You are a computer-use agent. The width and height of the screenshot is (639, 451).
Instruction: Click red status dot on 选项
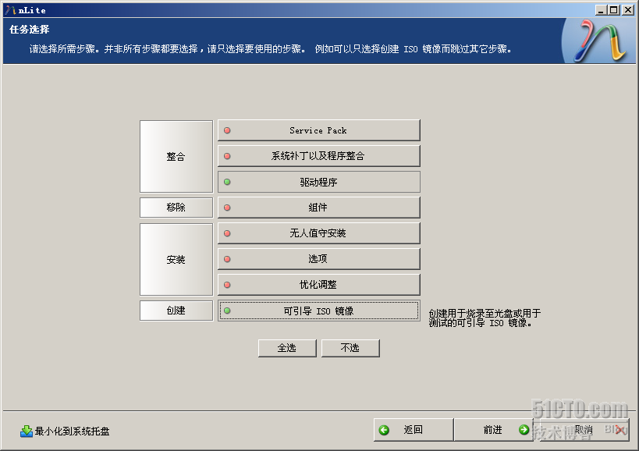point(227,259)
